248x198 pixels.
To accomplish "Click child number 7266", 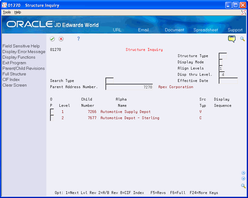I will pos(92,112).
